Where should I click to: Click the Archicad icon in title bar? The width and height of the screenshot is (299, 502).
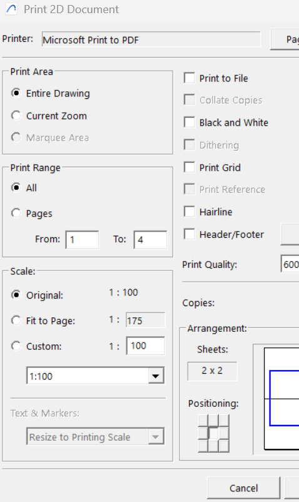[11, 9]
